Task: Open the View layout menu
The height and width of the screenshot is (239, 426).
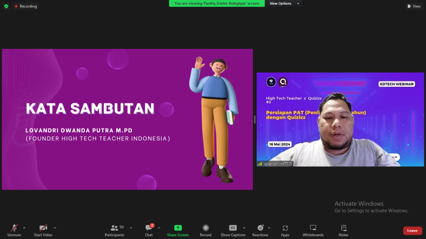Action: coord(414,6)
